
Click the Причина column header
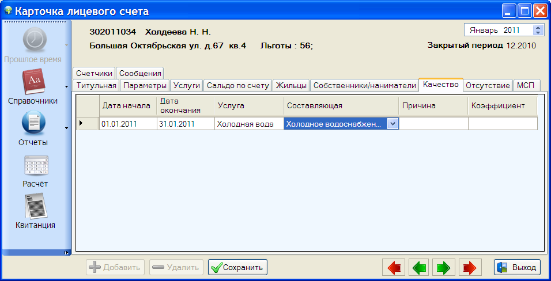coord(433,106)
